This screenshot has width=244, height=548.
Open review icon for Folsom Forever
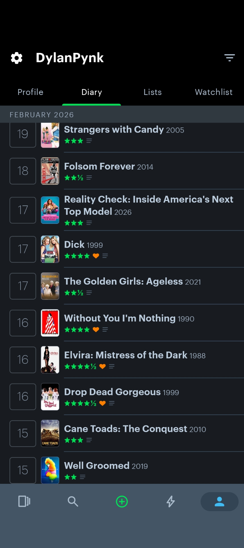point(89,177)
